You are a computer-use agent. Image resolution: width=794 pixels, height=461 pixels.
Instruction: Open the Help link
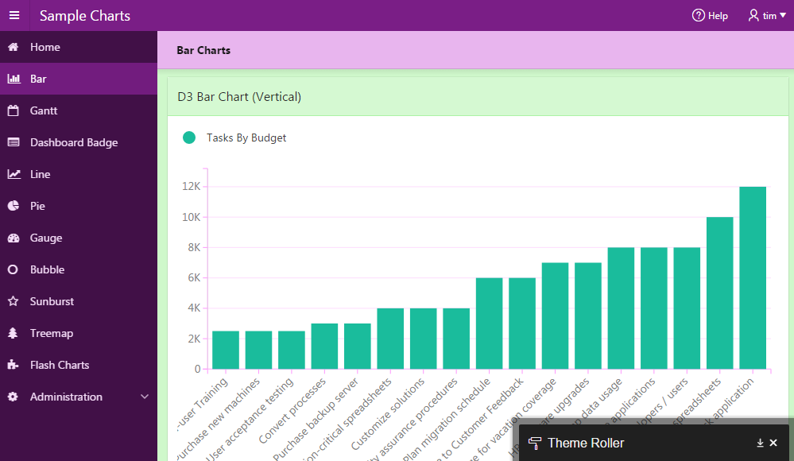(710, 16)
